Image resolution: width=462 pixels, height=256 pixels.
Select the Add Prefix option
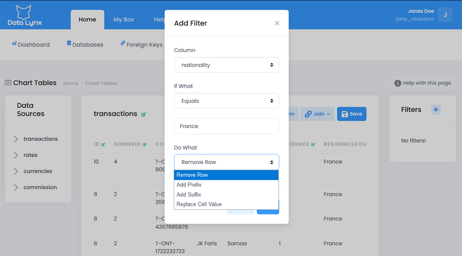click(189, 185)
